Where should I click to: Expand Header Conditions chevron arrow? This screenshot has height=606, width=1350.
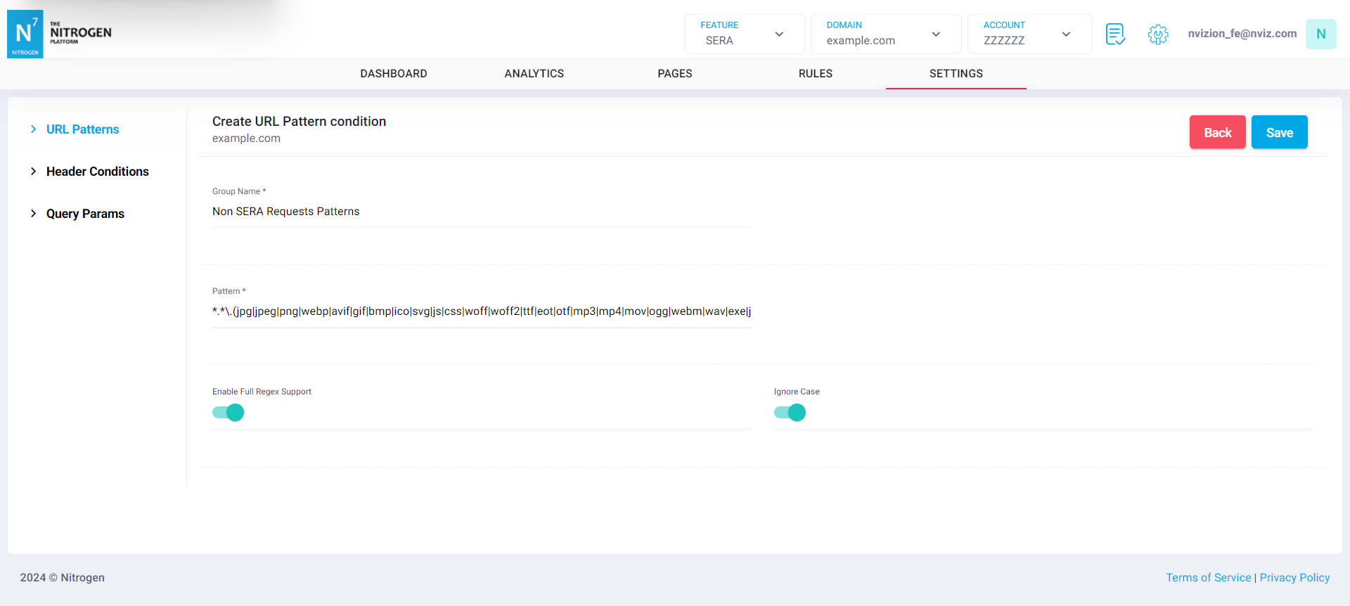33,172
